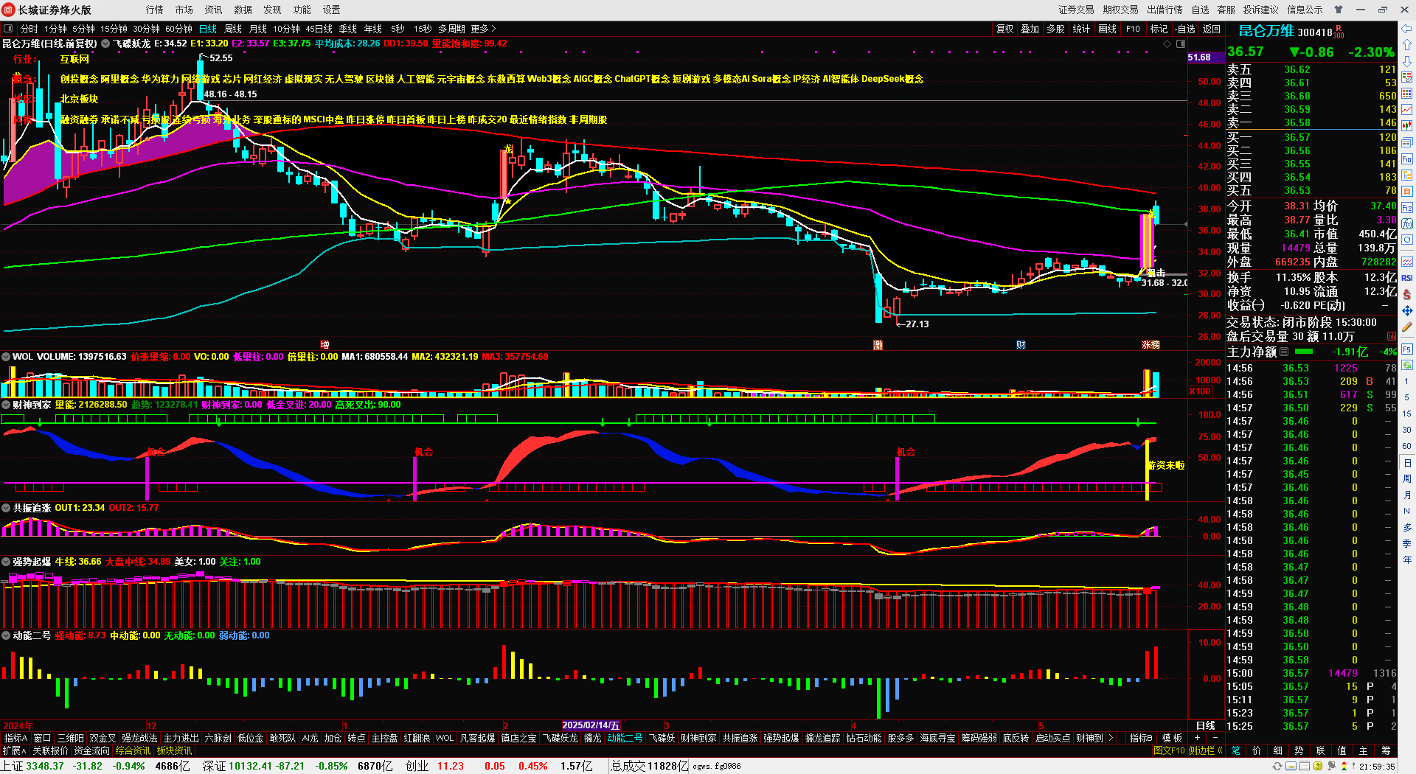Open 期权交易 link in title bar
This screenshot has height=774, width=1416.
point(1121,10)
